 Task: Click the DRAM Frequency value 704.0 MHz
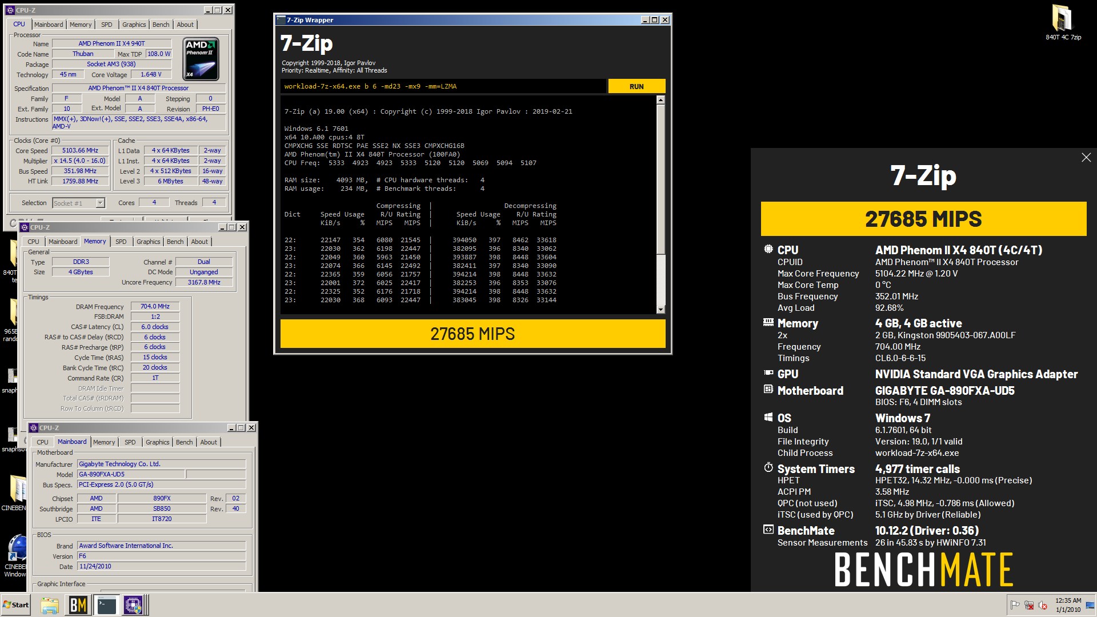click(155, 306)
